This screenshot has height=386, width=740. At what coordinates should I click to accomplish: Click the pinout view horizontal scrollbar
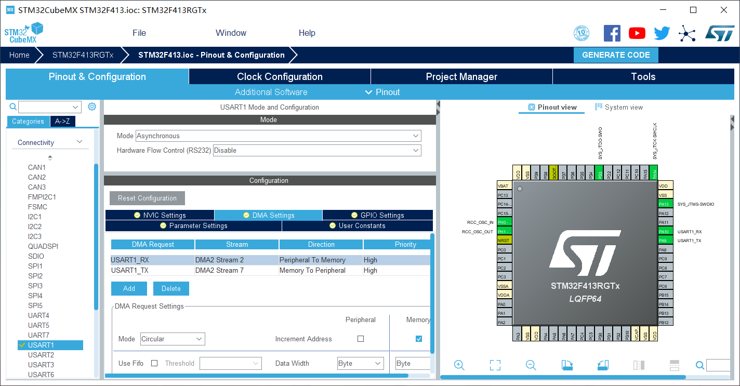563,377
